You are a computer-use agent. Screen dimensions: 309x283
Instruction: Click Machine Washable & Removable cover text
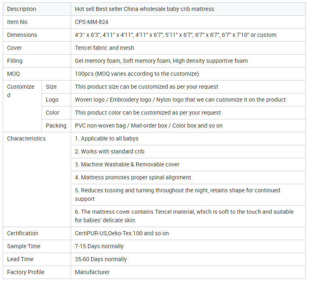pos(127,164)
